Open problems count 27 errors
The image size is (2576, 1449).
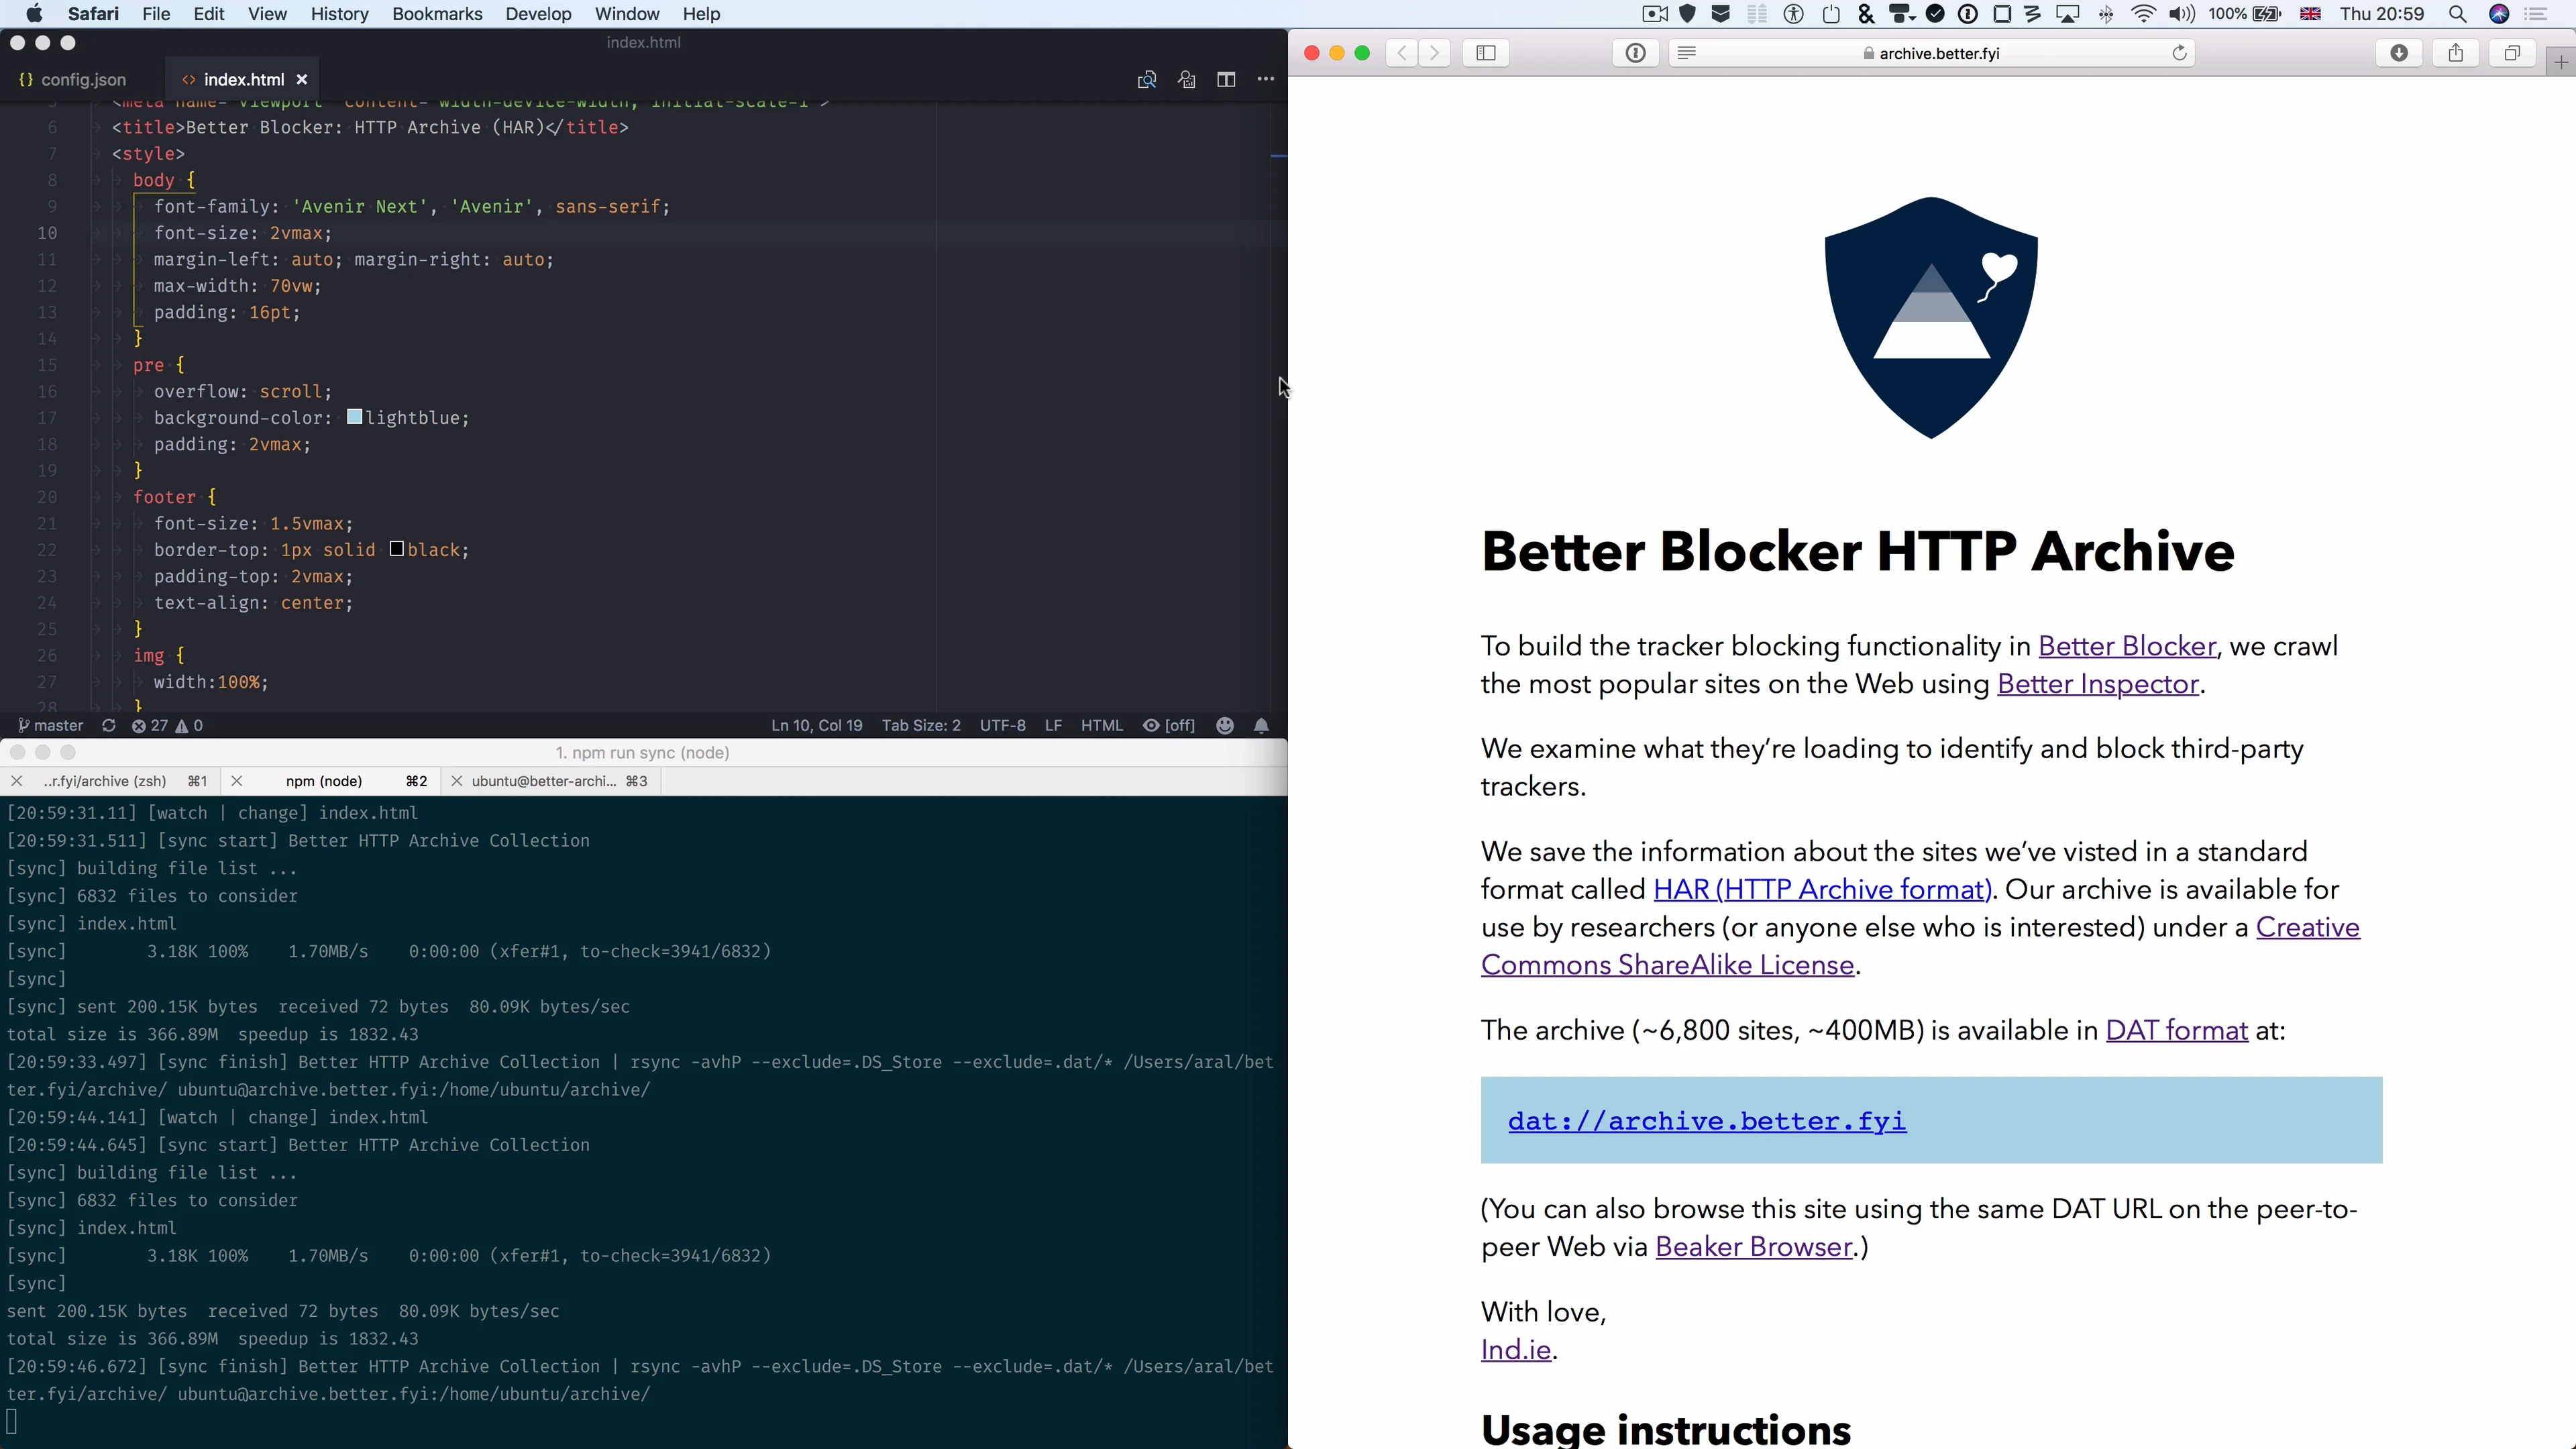167,726
